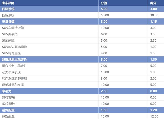Viewport: 164px width, 119px height.
Task: Click the 重心控制、稳定性 row label
Action: tap(14, 66)
